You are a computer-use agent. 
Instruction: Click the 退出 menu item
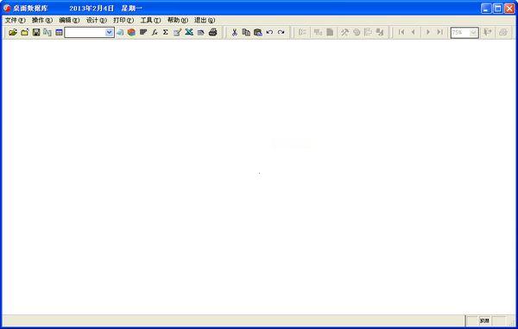(x=205, y=20)
